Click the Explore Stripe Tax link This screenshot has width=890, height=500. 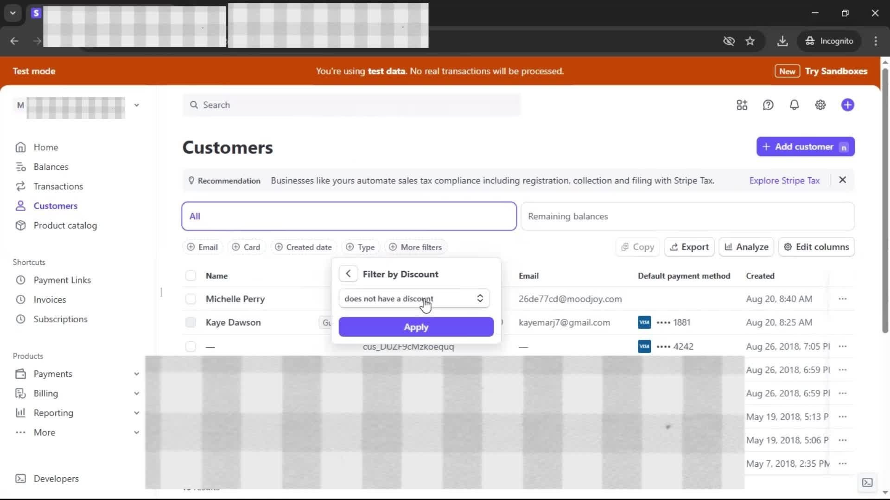click(784, 181)
